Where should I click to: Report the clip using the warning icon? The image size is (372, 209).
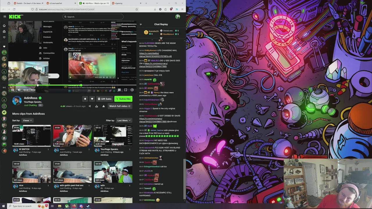103,106
